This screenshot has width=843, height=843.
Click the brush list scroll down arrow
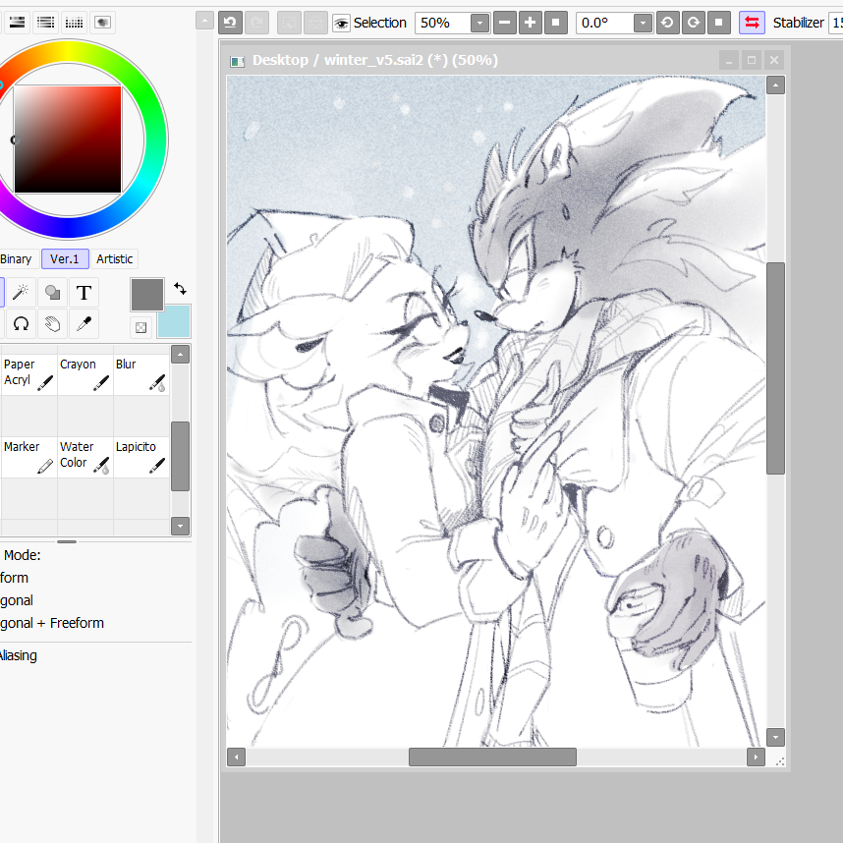point(180,526)
